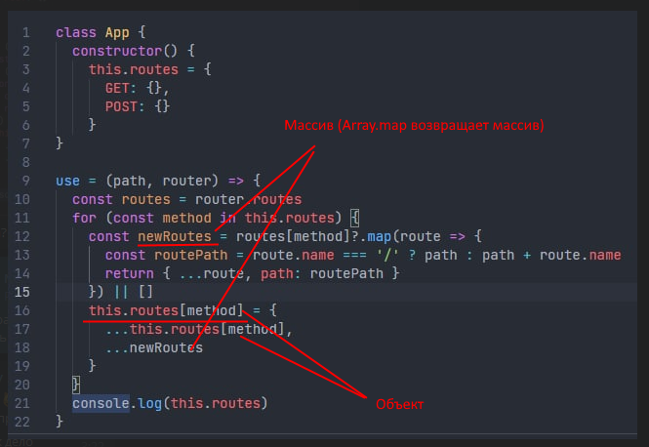Click the 'POST' property key
Image resolution: width=649 pixels, height=447 pixels.
[x=121, y=106]
